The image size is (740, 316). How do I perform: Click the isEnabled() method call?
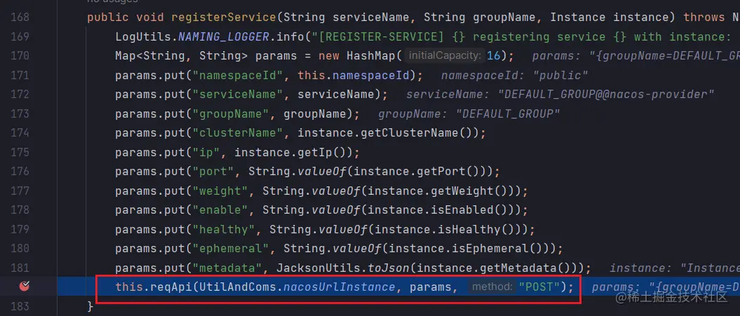469,210
